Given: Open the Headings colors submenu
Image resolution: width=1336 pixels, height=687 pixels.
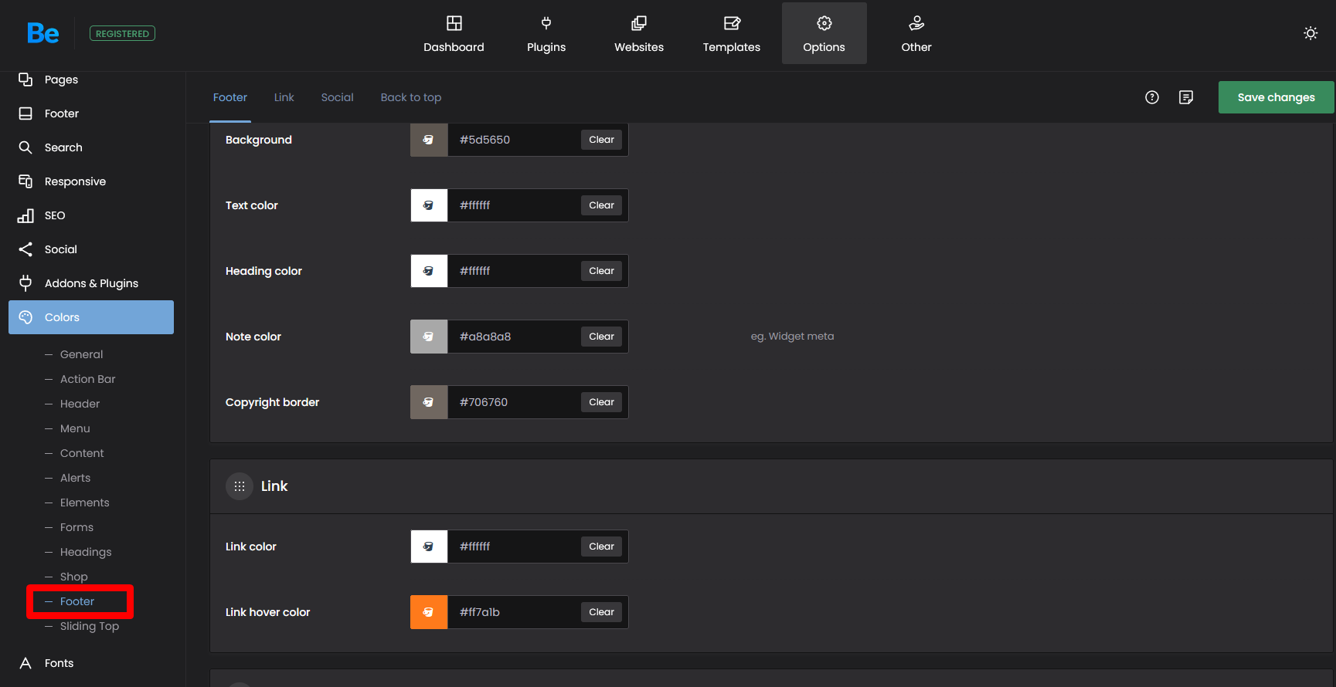Looking at the screenshot, I should 86,552.
